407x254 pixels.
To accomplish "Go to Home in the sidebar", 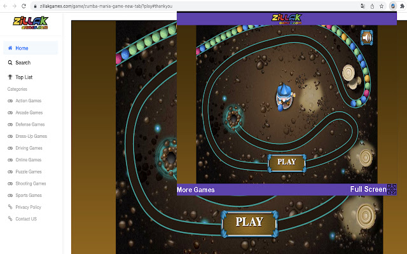I will coord(31,48).
